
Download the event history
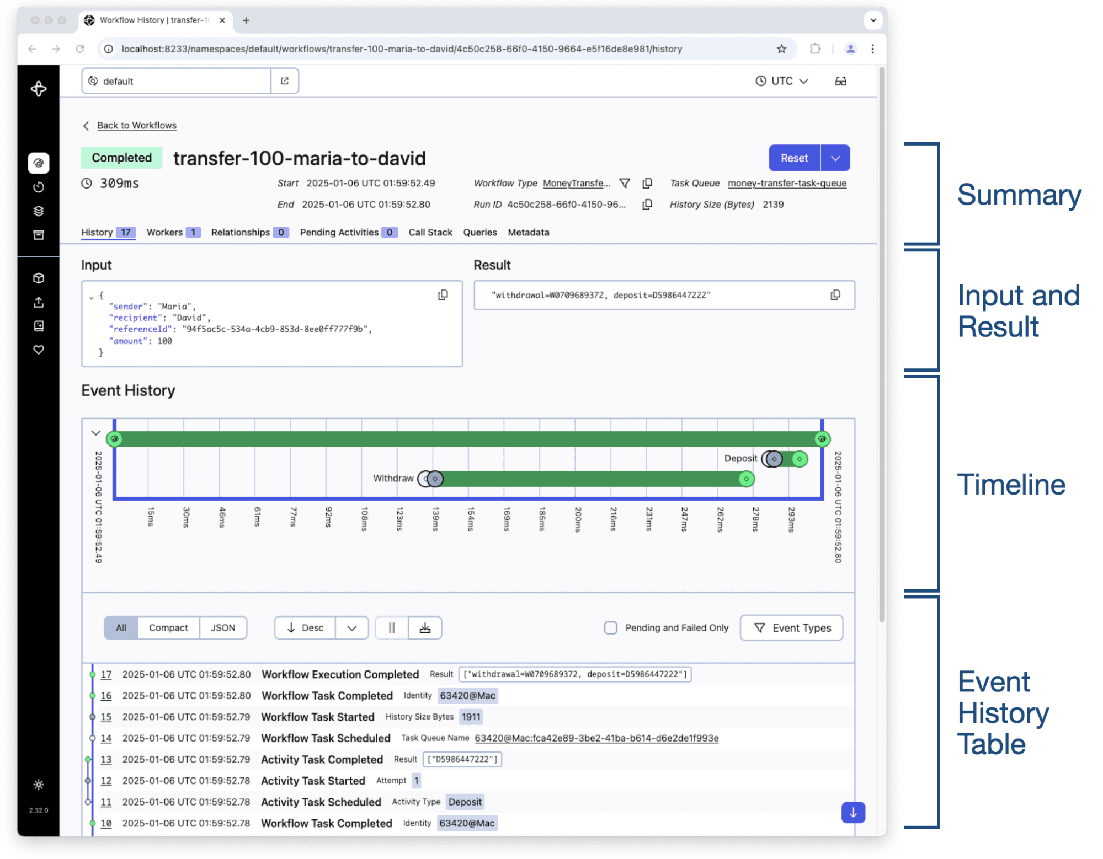[425, 628]
